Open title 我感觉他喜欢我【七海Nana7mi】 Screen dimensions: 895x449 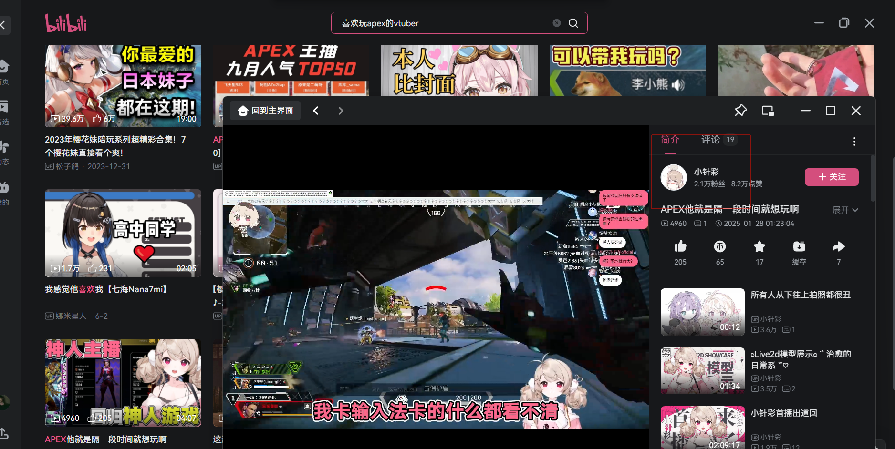[x=106, y=289]
